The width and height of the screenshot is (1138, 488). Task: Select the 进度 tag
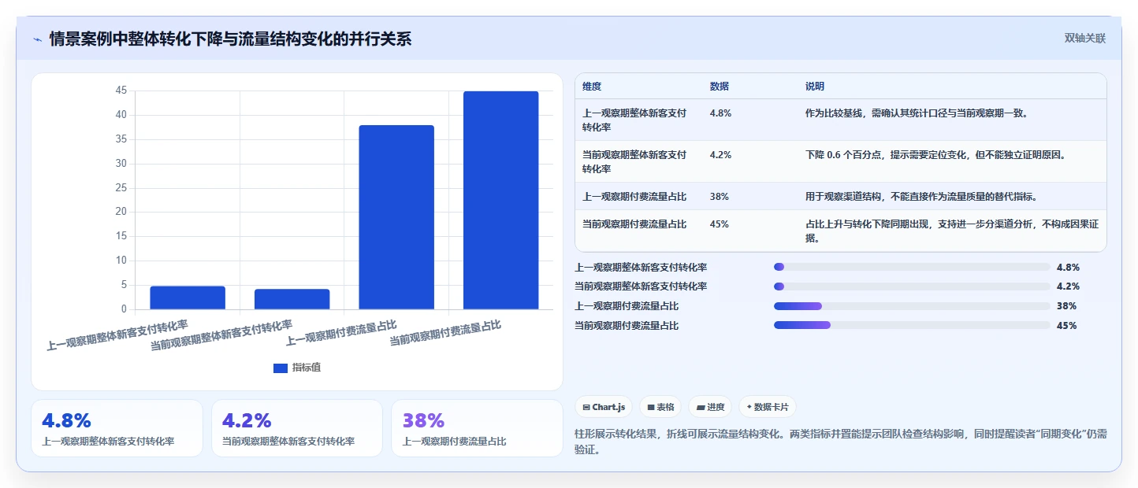click(x=710, y=407)
